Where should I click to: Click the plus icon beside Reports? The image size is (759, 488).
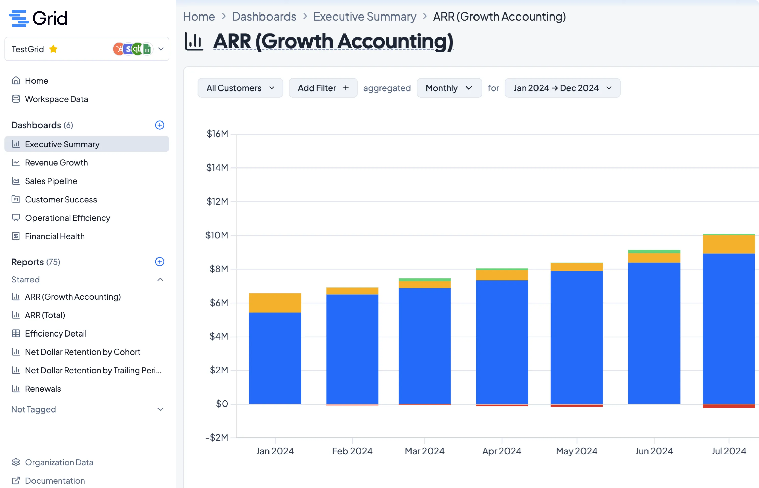click(160, 262)
